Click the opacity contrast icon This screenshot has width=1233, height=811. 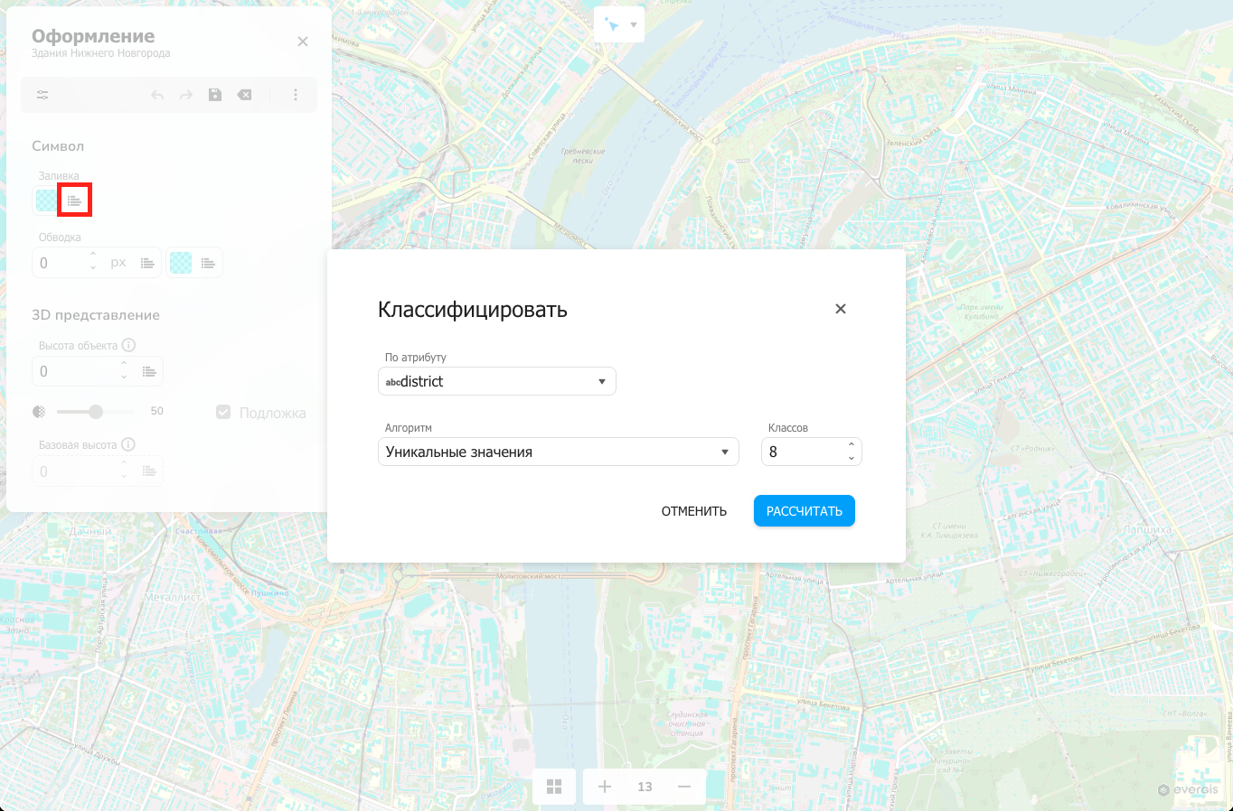pyautogui.click(x=39, y=412)
